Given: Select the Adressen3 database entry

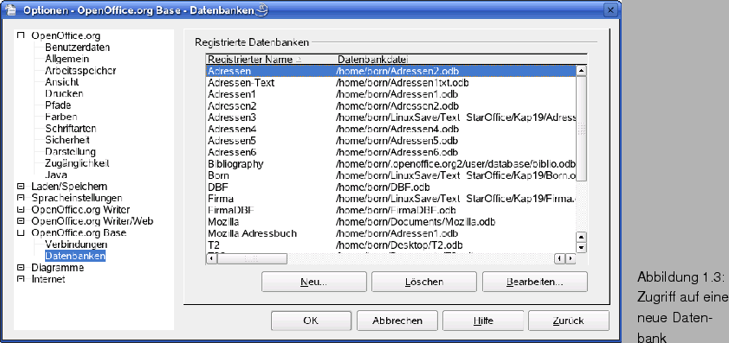Looking at the screenshot, I should 390,118.
